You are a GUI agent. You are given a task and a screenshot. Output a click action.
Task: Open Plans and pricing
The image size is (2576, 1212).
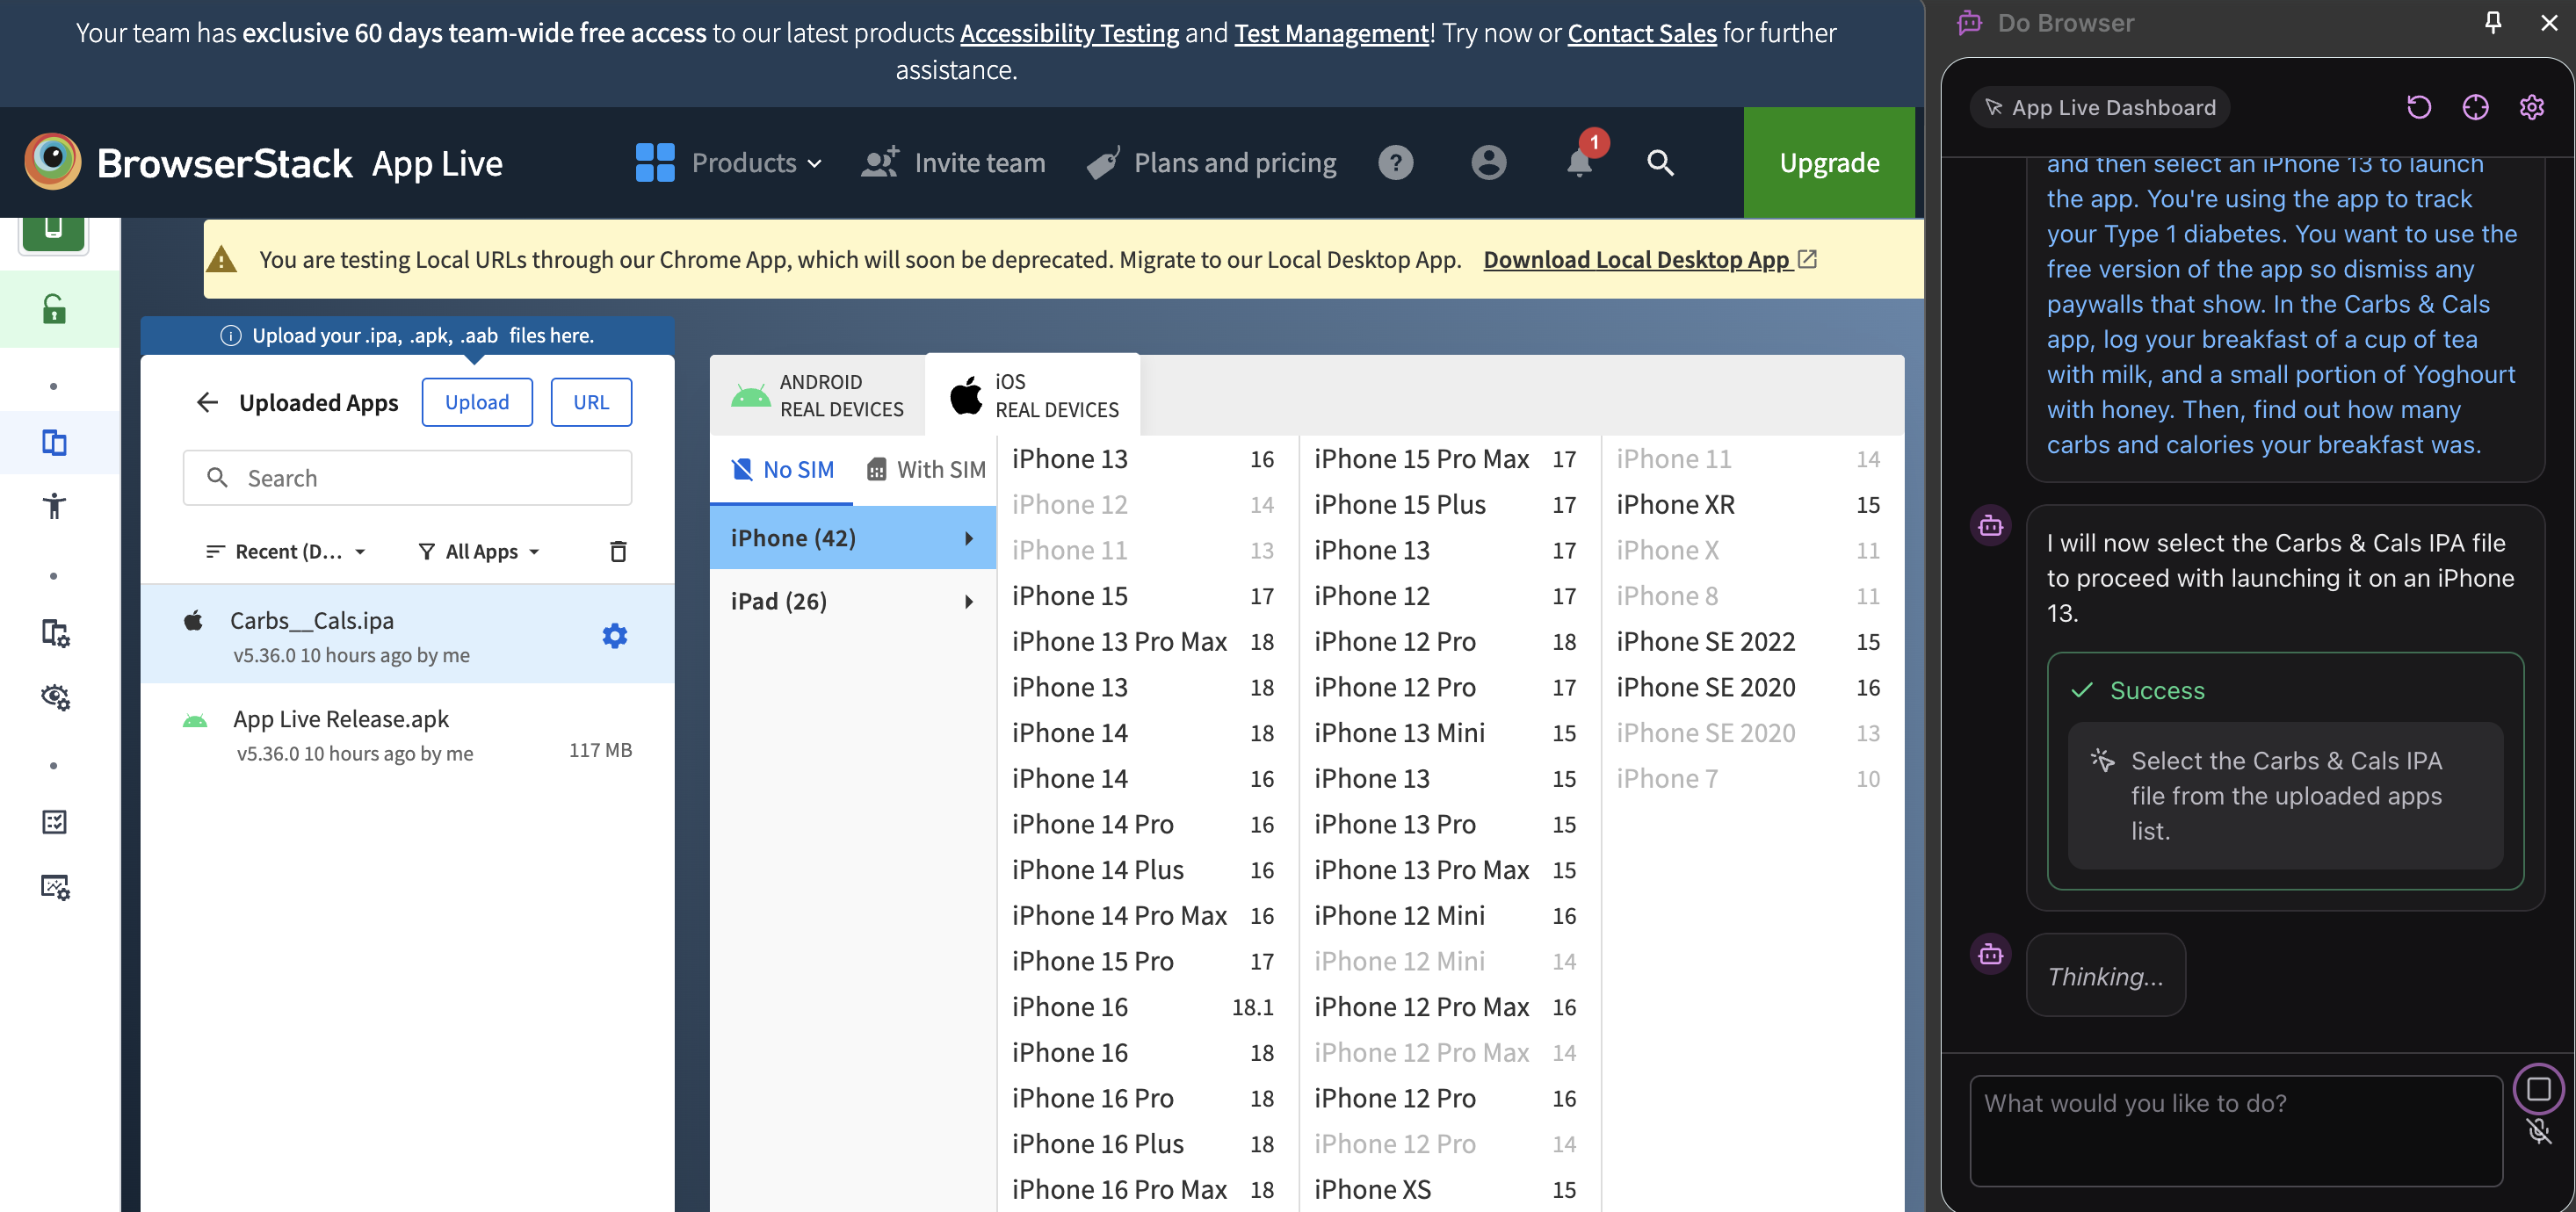pos(1211,163)
